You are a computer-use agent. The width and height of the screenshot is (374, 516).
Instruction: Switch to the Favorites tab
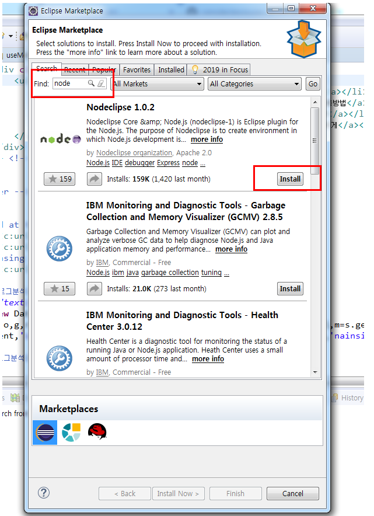(x=137, y=70)
